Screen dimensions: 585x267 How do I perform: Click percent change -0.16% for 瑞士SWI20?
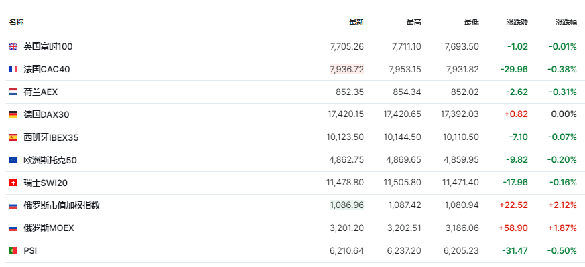[x=563, y=183]
